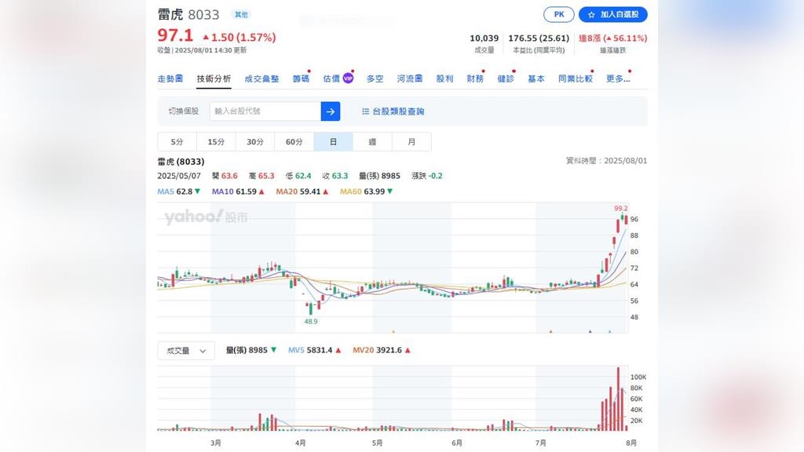Click the dark blue triangle marker near late July
The image size is (804, 452).
tap(590, 332)
